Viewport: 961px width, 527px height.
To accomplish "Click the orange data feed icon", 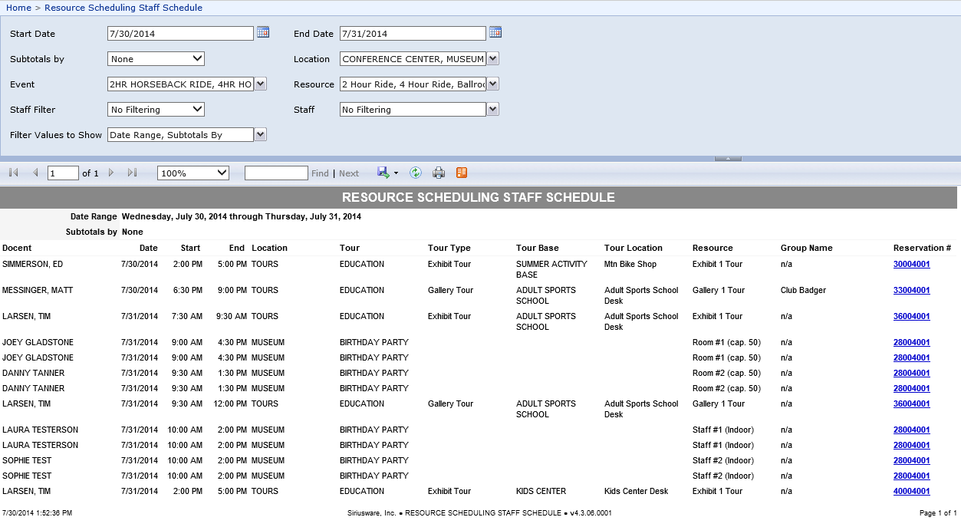I will click(x=462, y=173).
